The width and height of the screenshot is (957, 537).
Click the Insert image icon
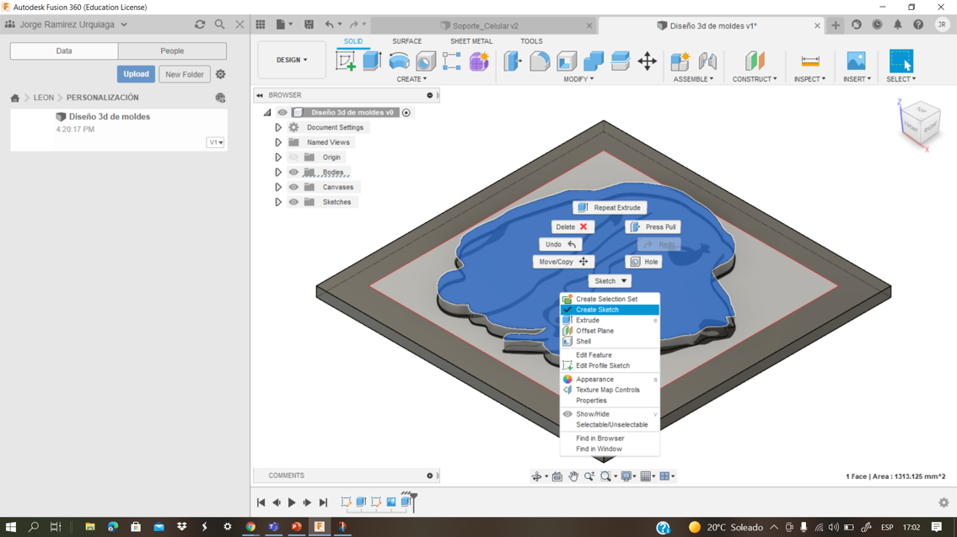pos(856,61)
